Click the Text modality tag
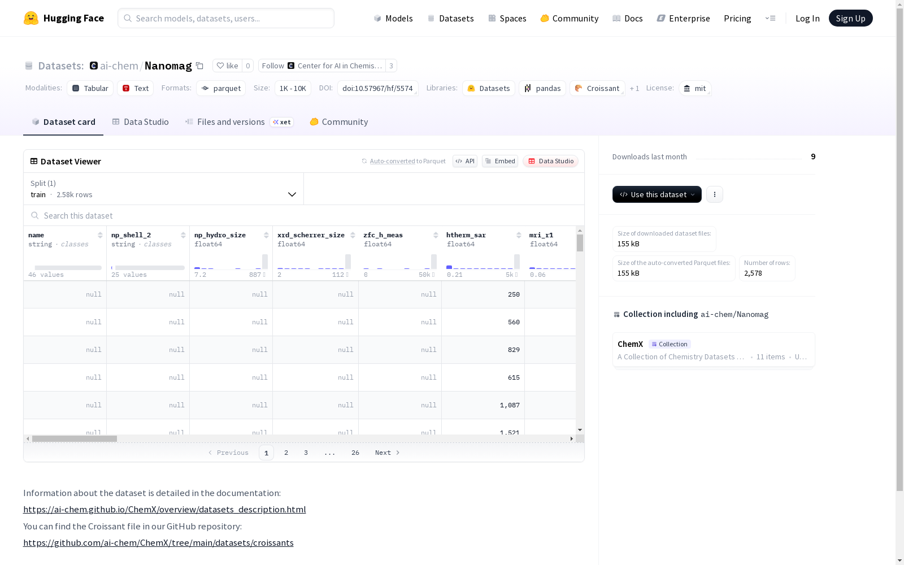The image size is (904, 565). point(136,88)
